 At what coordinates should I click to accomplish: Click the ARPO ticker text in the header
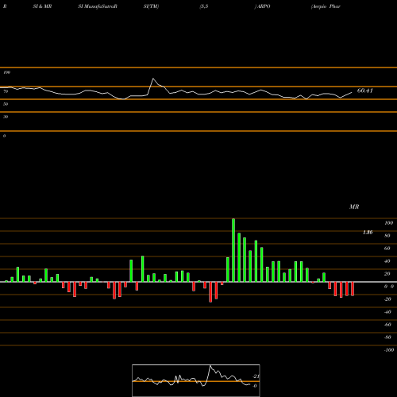[264, 6]
